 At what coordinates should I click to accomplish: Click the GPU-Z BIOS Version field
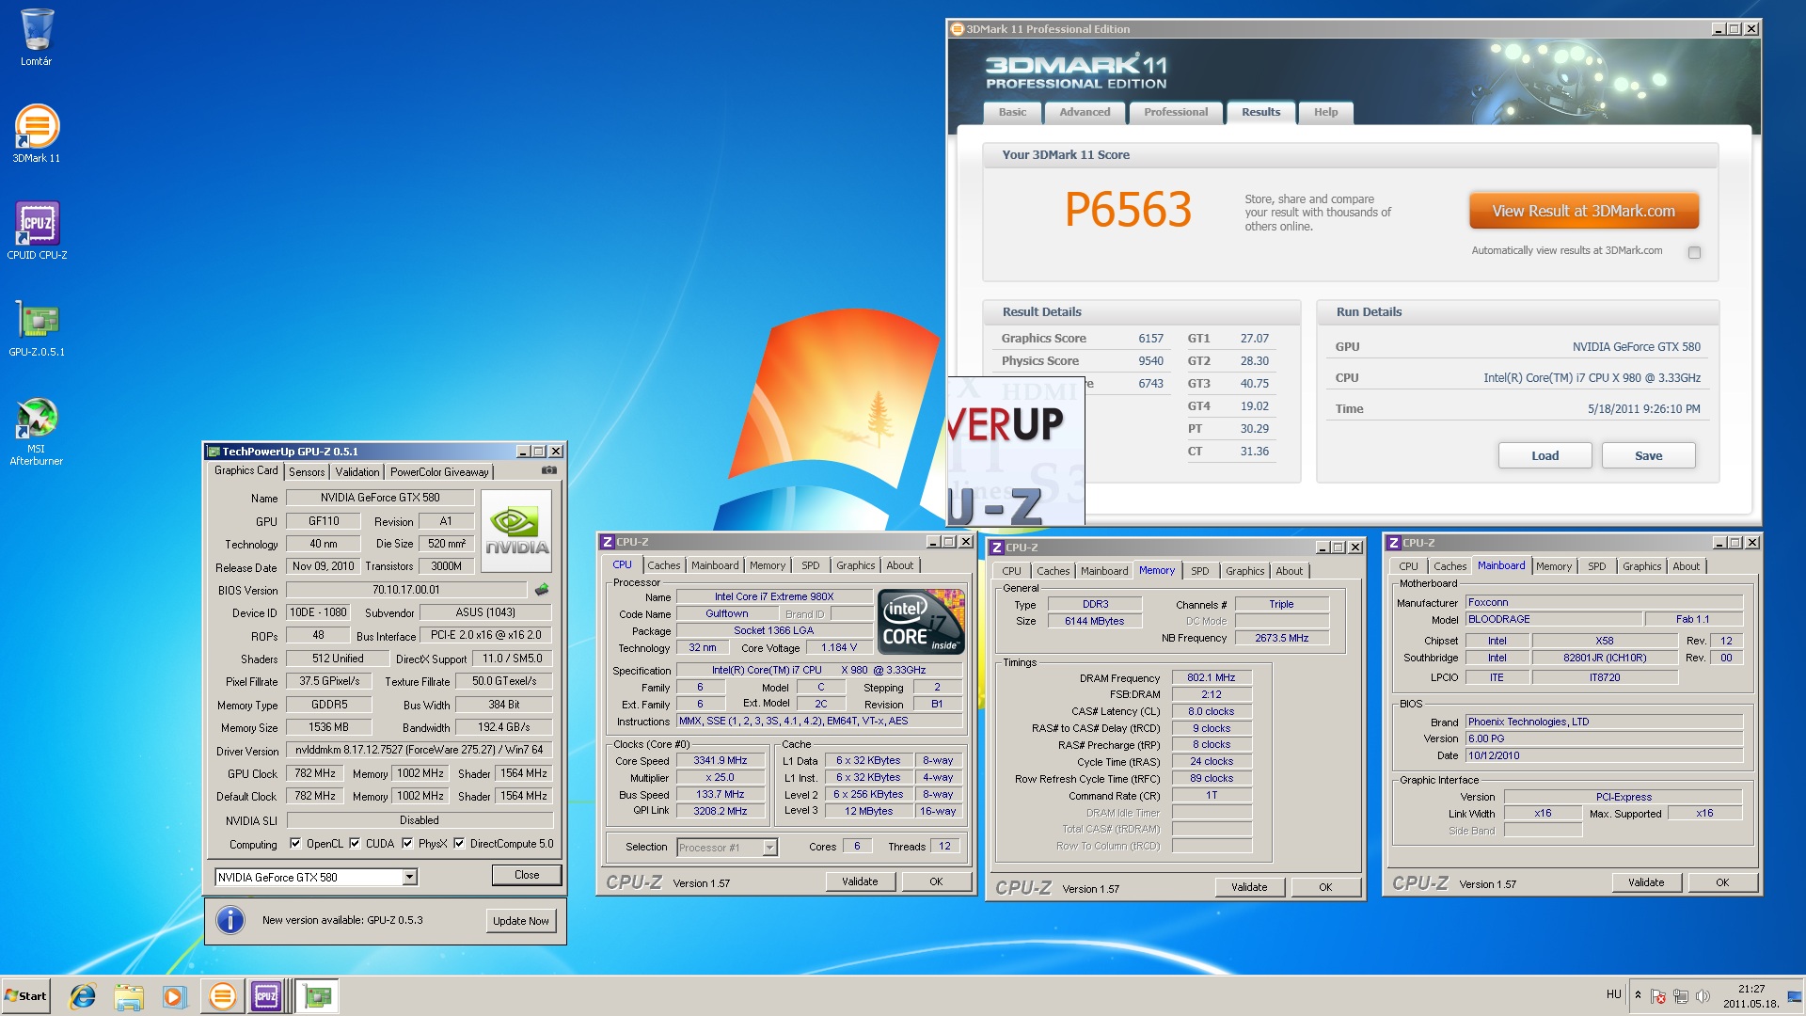pyautogui.click(x=406, y=590)
